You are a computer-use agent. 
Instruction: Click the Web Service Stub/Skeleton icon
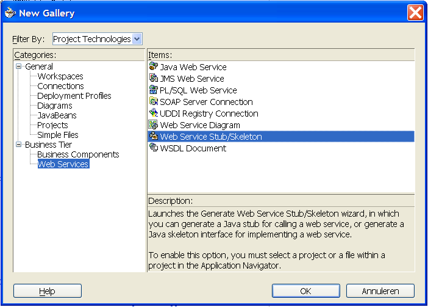[x=154, y=137]
